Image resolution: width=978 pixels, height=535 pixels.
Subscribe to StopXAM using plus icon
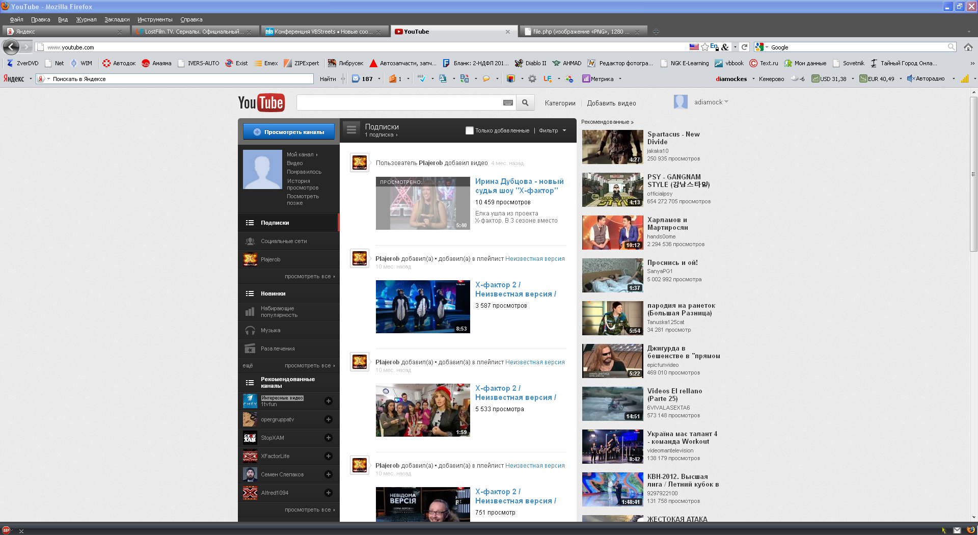329,438
